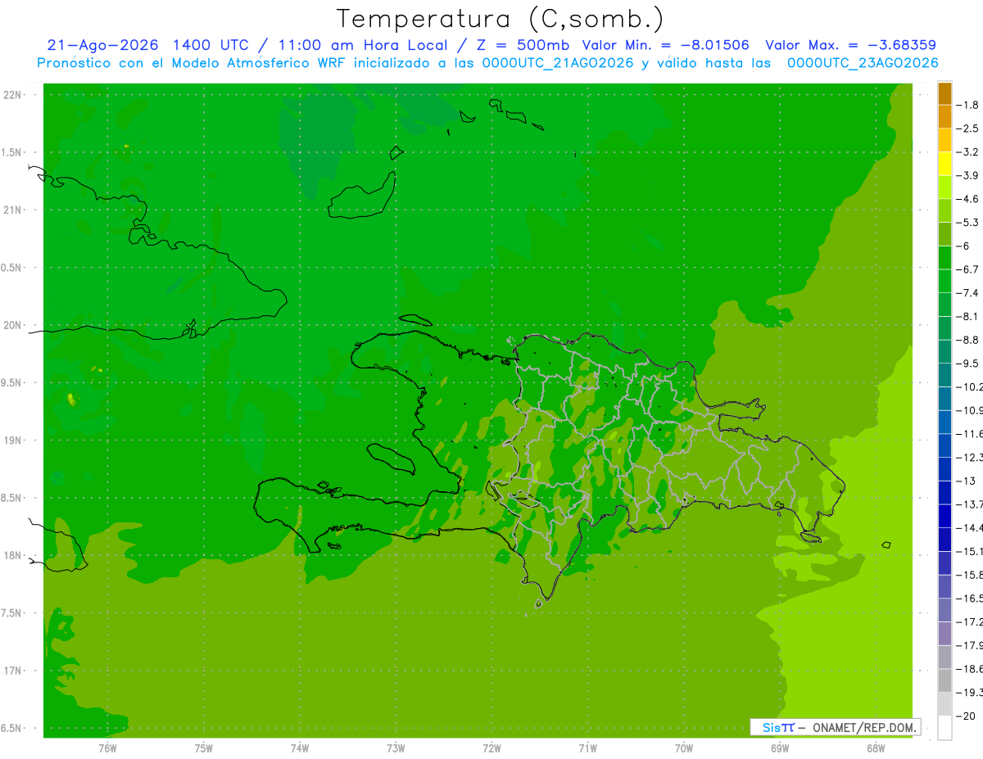
Task: Click the "22N" latitude label
Action: click(x=12, y=95)
